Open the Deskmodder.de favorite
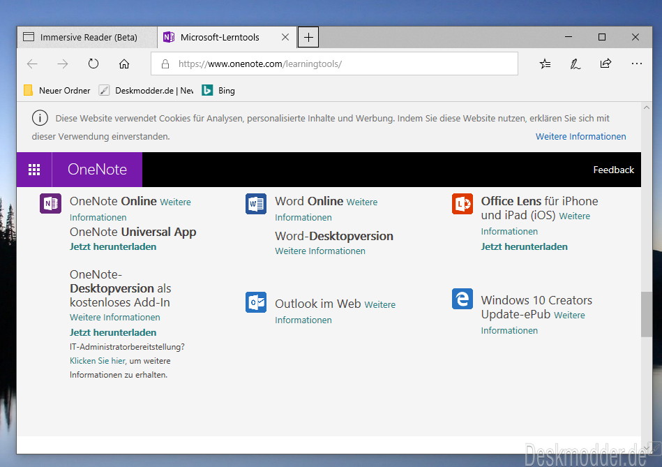The image size is (662, 467). tap(146, 91)
